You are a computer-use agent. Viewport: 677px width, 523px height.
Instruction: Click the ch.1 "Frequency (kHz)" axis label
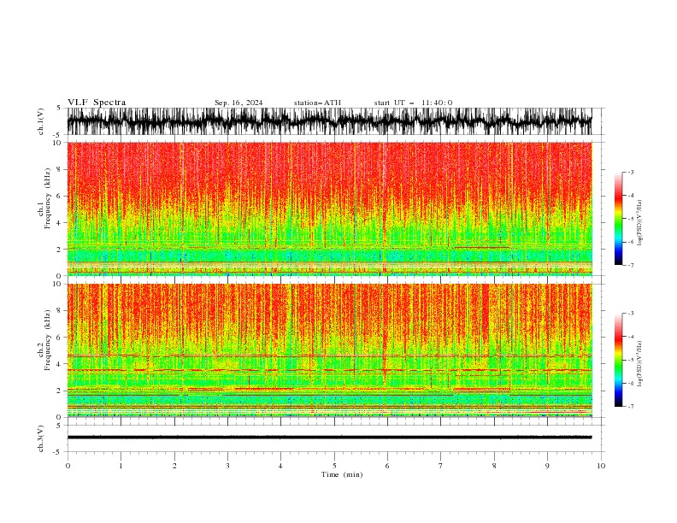click(x=48, y=198)
